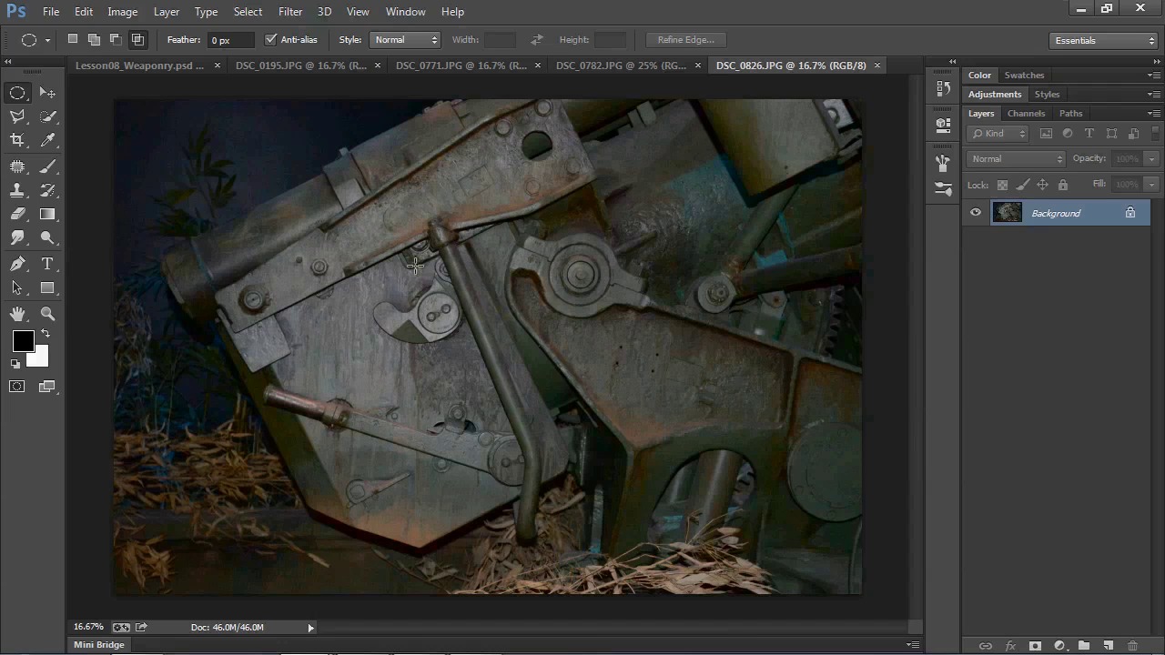Click the Add layer mask icon
Screen dimensions: 1165x655
pyautogui.click(x=1035, y=646)
